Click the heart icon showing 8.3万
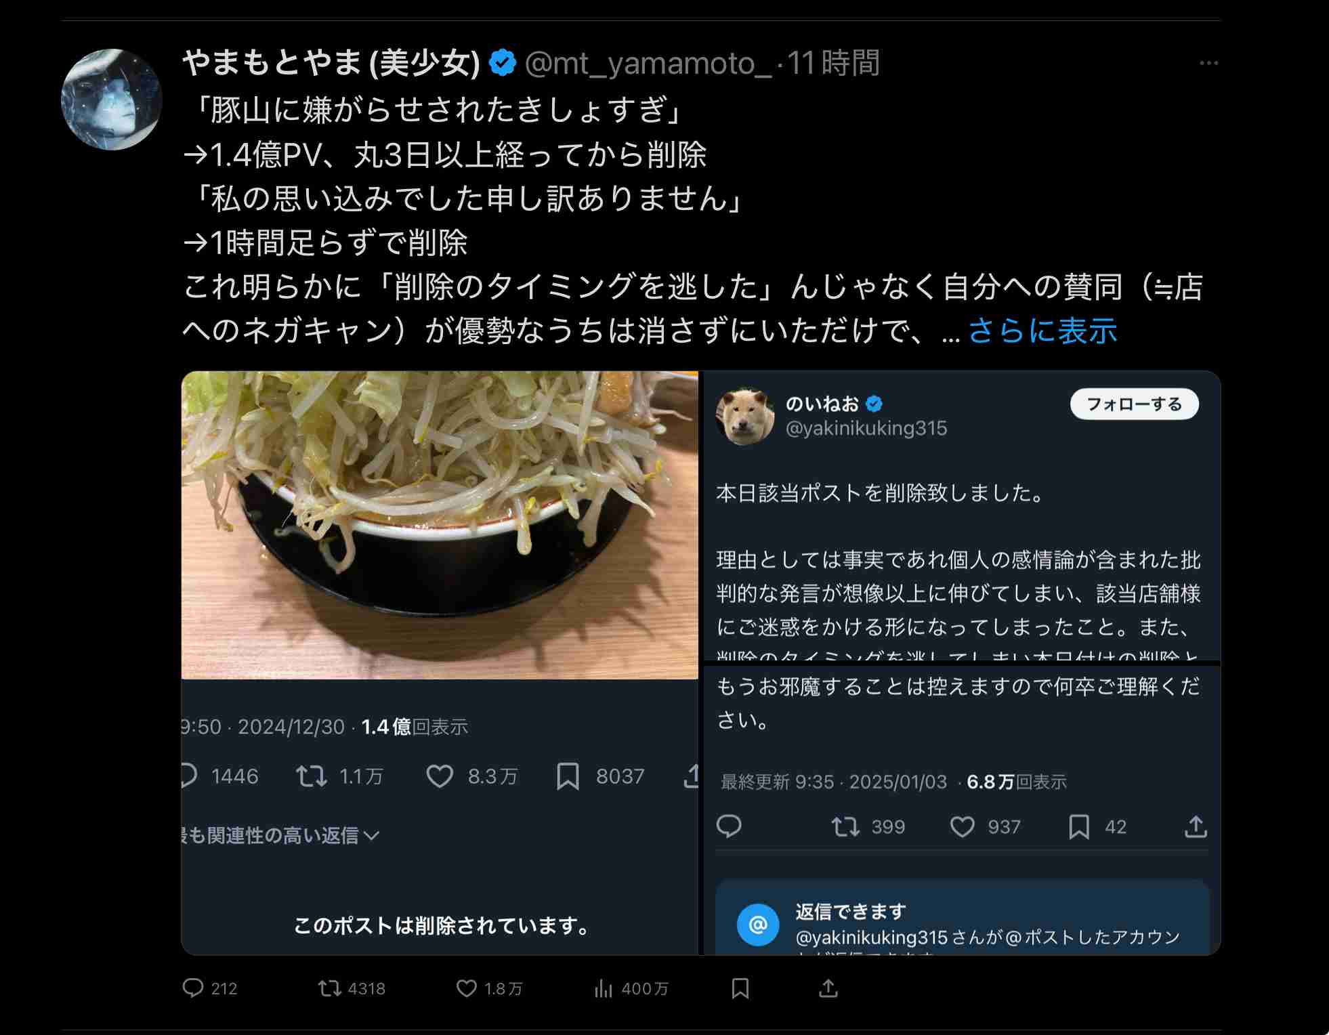This screenshot has height=1035, width=1329. [x=440, y=776]
